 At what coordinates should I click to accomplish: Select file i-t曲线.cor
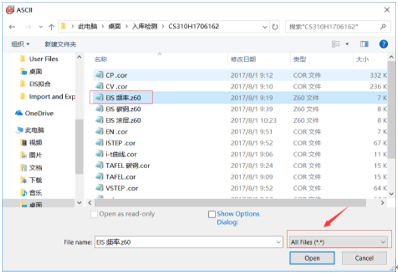(240, 154)
